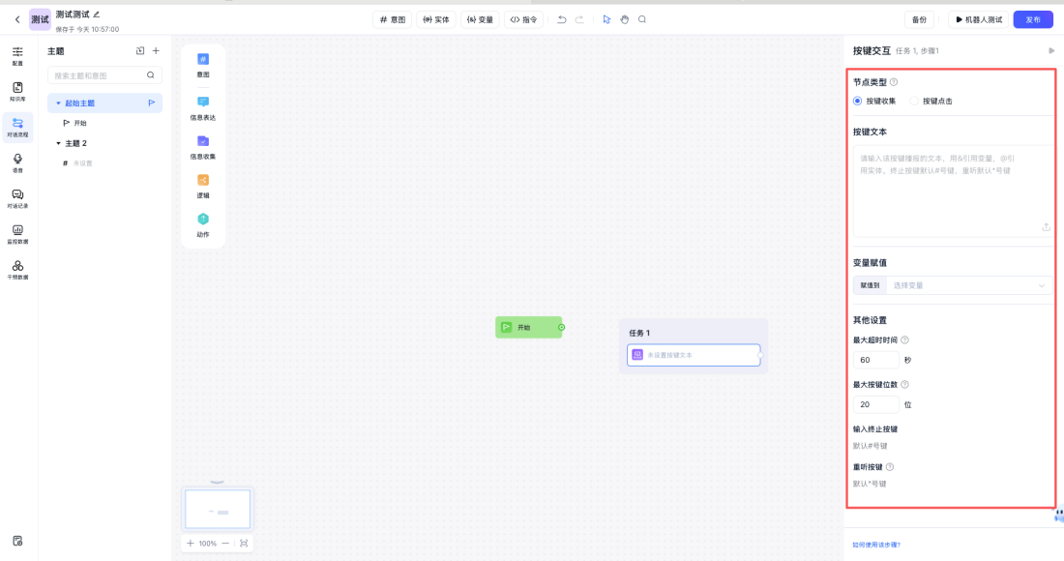Select the 按键点击 node type radio
The width and height of the screenshot is (1064, 561).
tap(914, 101)
